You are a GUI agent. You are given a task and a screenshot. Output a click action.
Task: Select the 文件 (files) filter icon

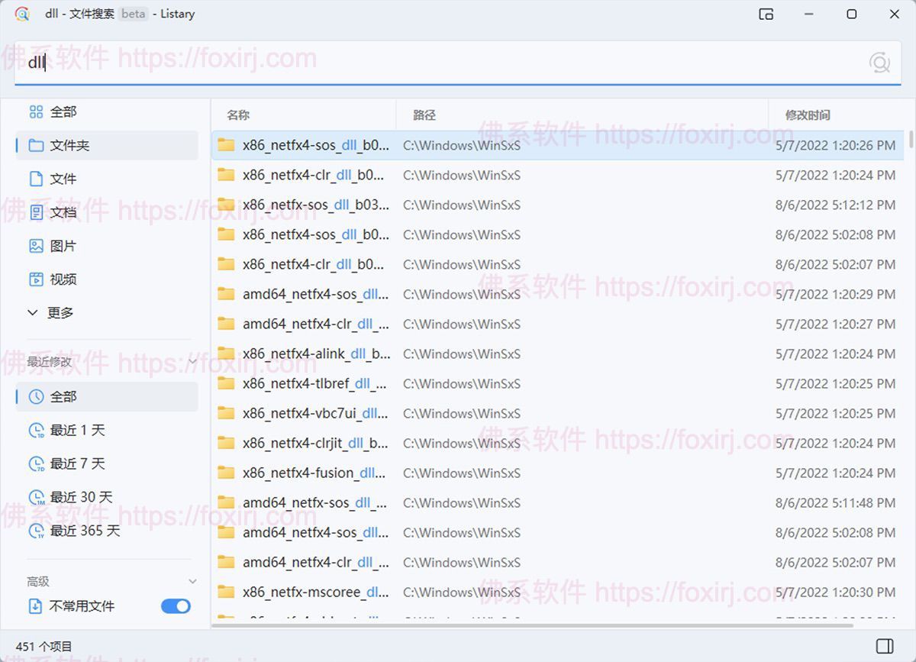tap(35, 179)
